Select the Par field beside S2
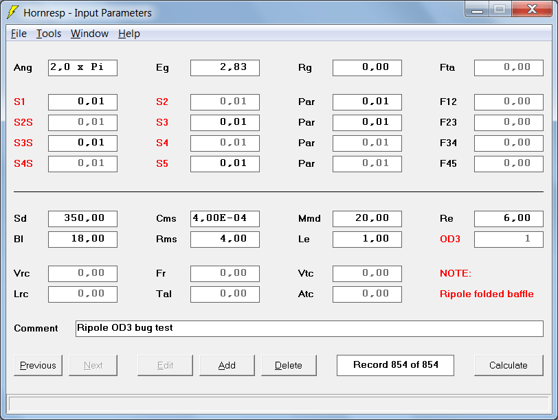 367,102
